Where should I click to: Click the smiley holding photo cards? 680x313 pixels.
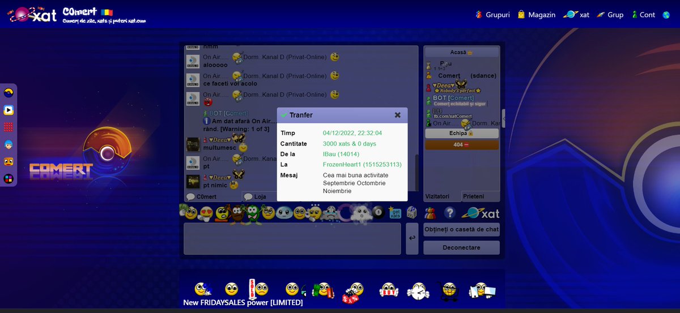point(482,290)
